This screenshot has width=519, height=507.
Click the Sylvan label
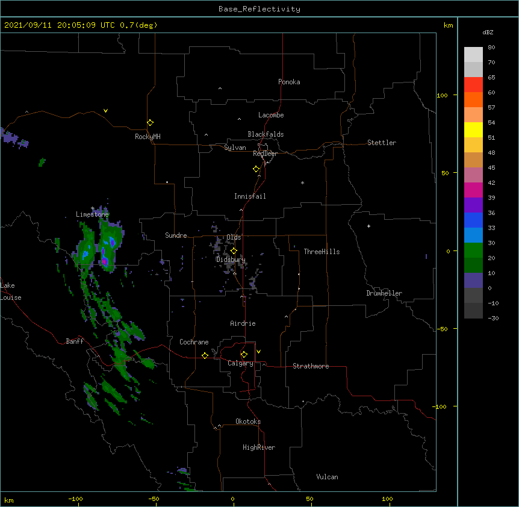click(x=235, y=148)
